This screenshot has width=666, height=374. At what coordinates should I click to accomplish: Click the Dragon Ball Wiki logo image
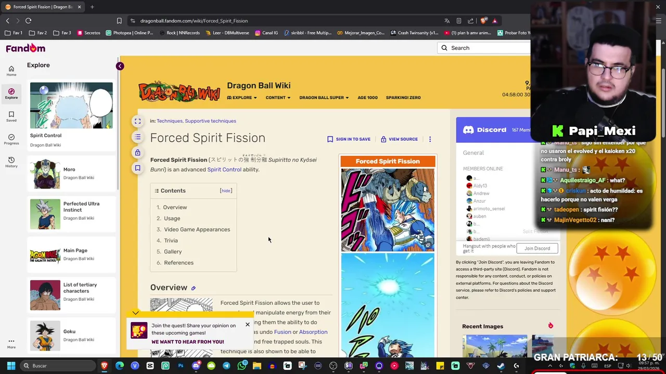click(179, 91)
